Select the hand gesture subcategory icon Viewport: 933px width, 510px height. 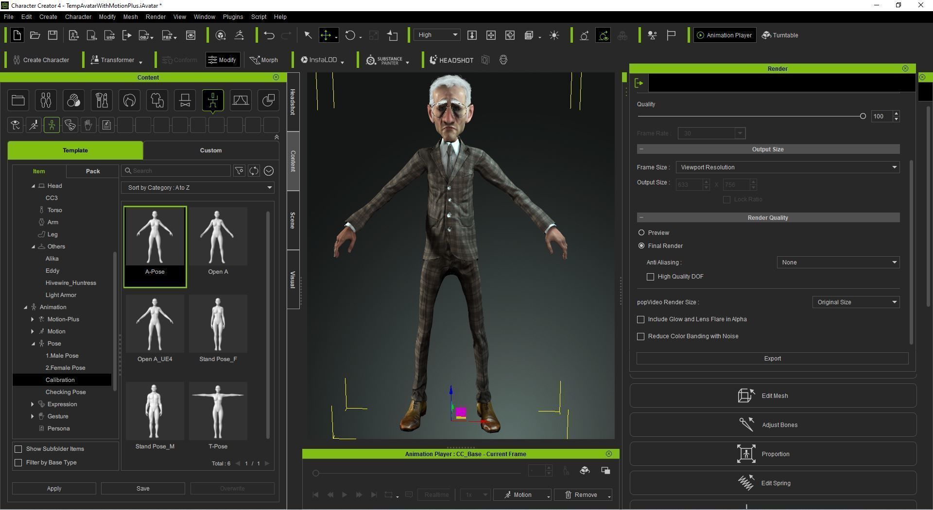(x=88, y=125)
